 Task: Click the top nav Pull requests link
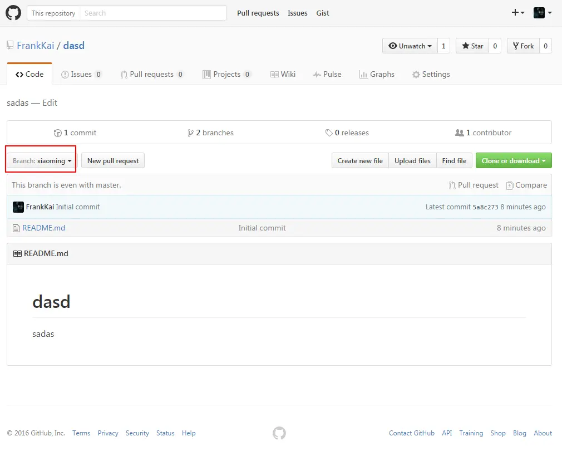(258, 13)
